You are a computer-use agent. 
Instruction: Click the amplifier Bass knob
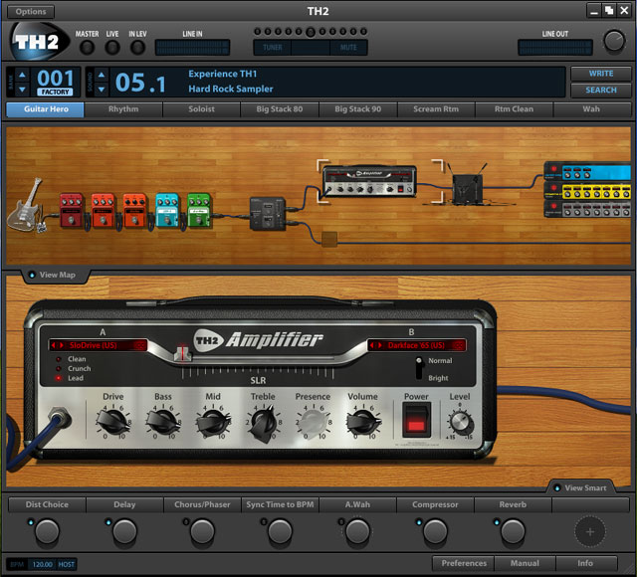[x=162, y=422]
